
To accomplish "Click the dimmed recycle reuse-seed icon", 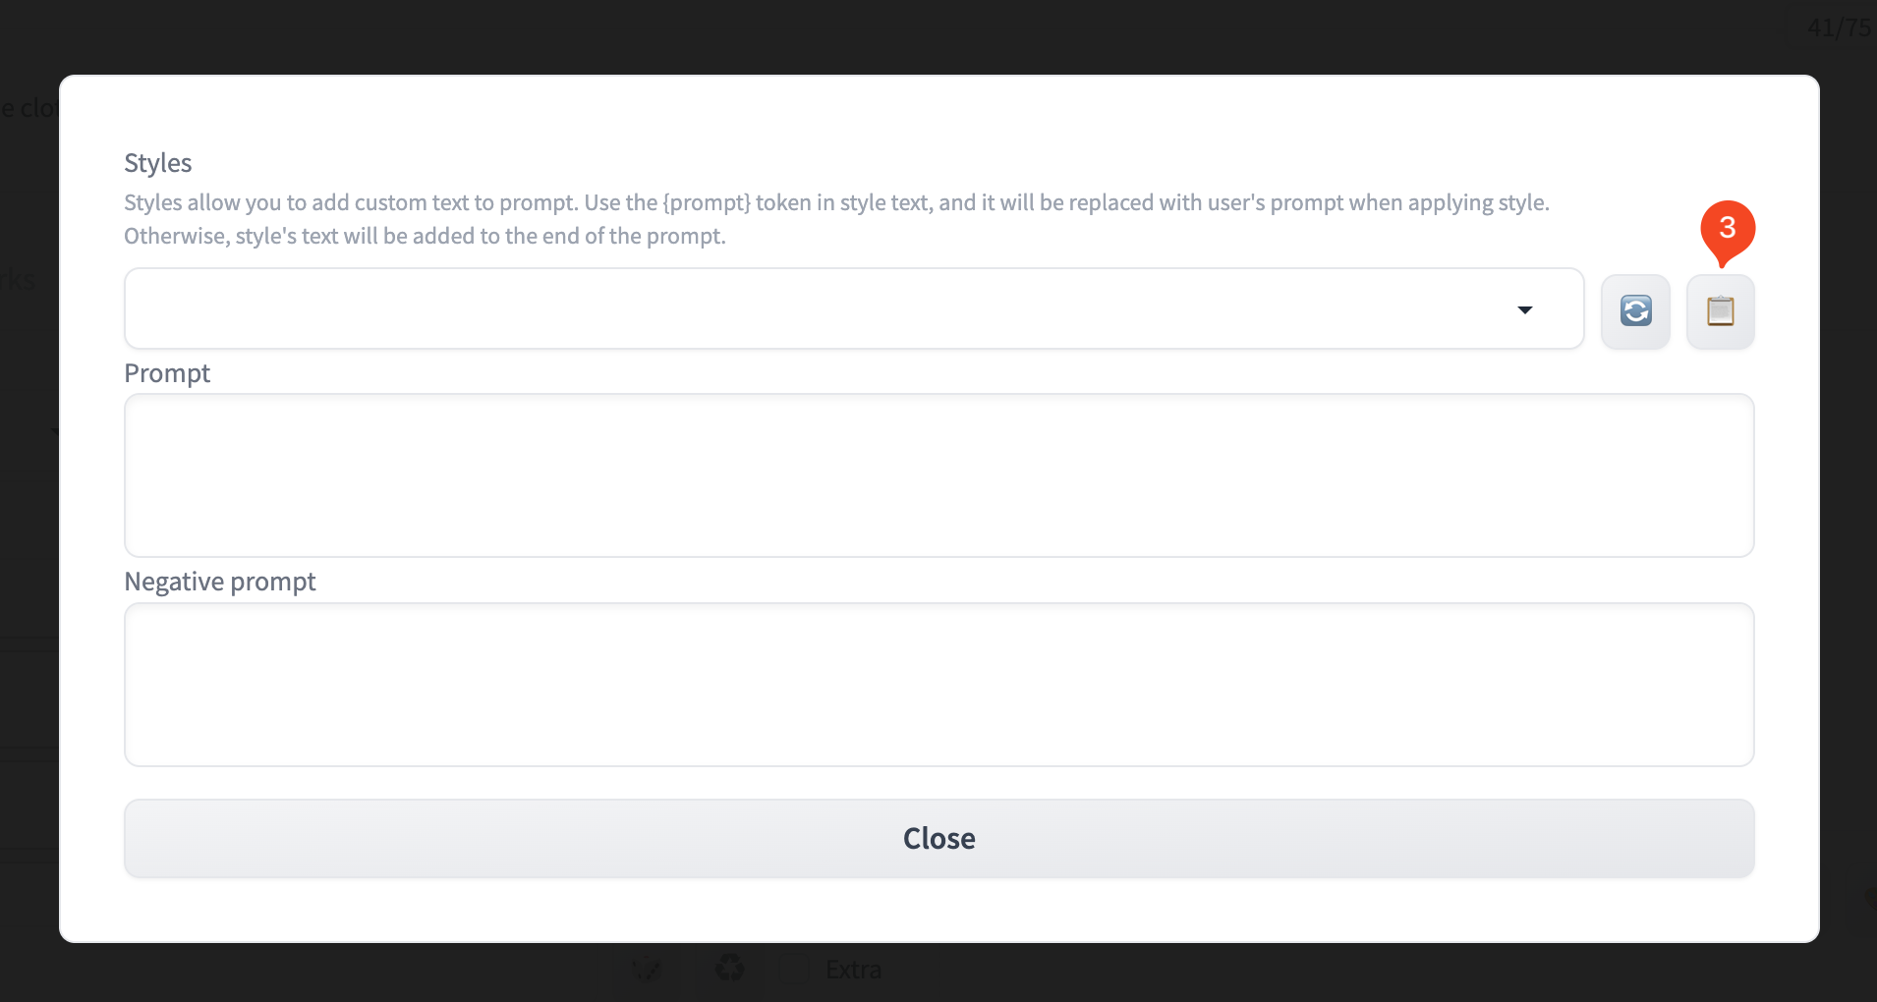I will pos(730,970).
